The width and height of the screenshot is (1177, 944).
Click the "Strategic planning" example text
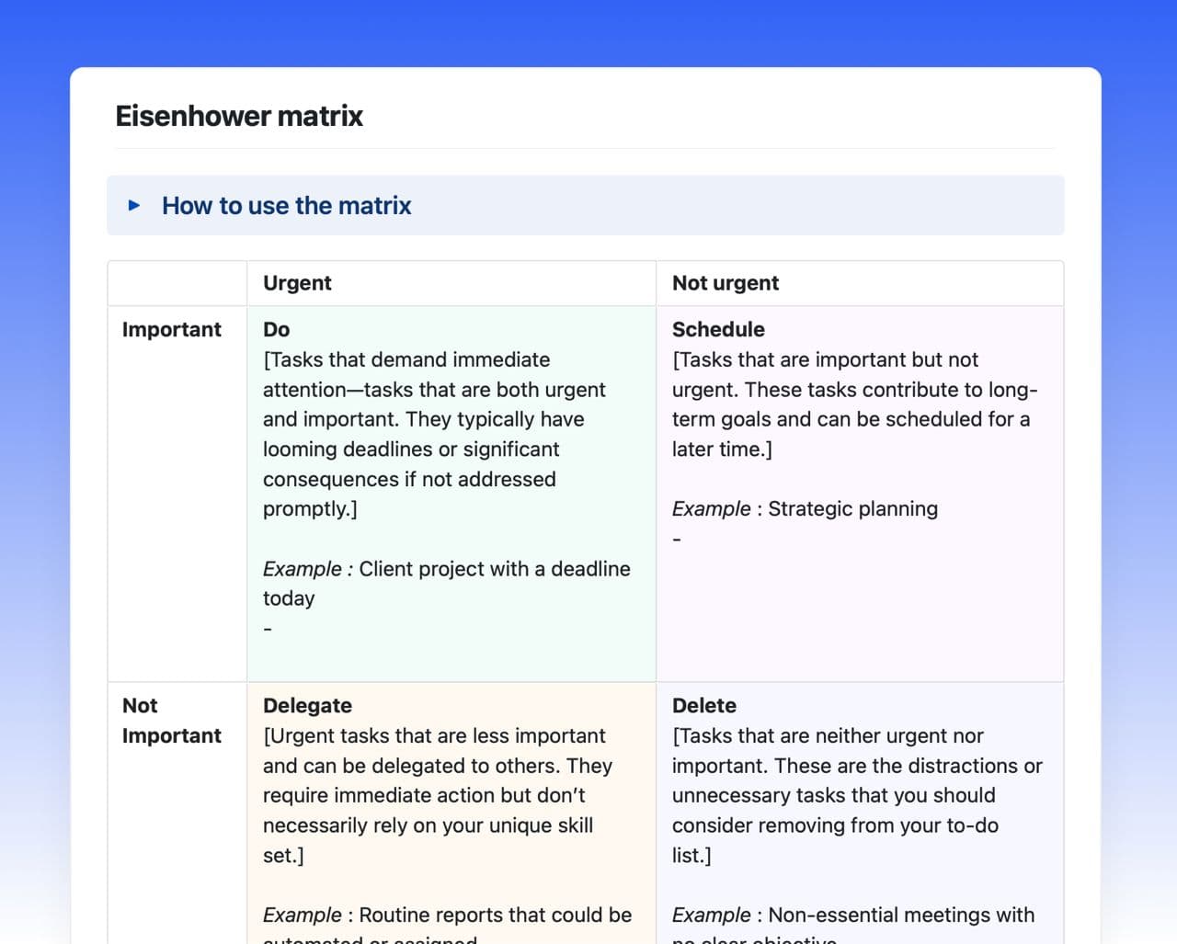point(852,509)
